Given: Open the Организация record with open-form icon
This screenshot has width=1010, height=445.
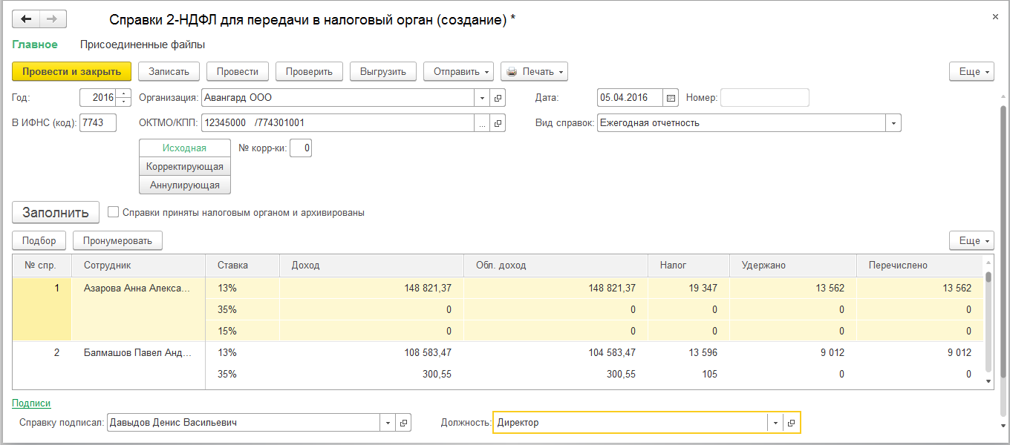Looking at the screenshot, I should (498, 98).
